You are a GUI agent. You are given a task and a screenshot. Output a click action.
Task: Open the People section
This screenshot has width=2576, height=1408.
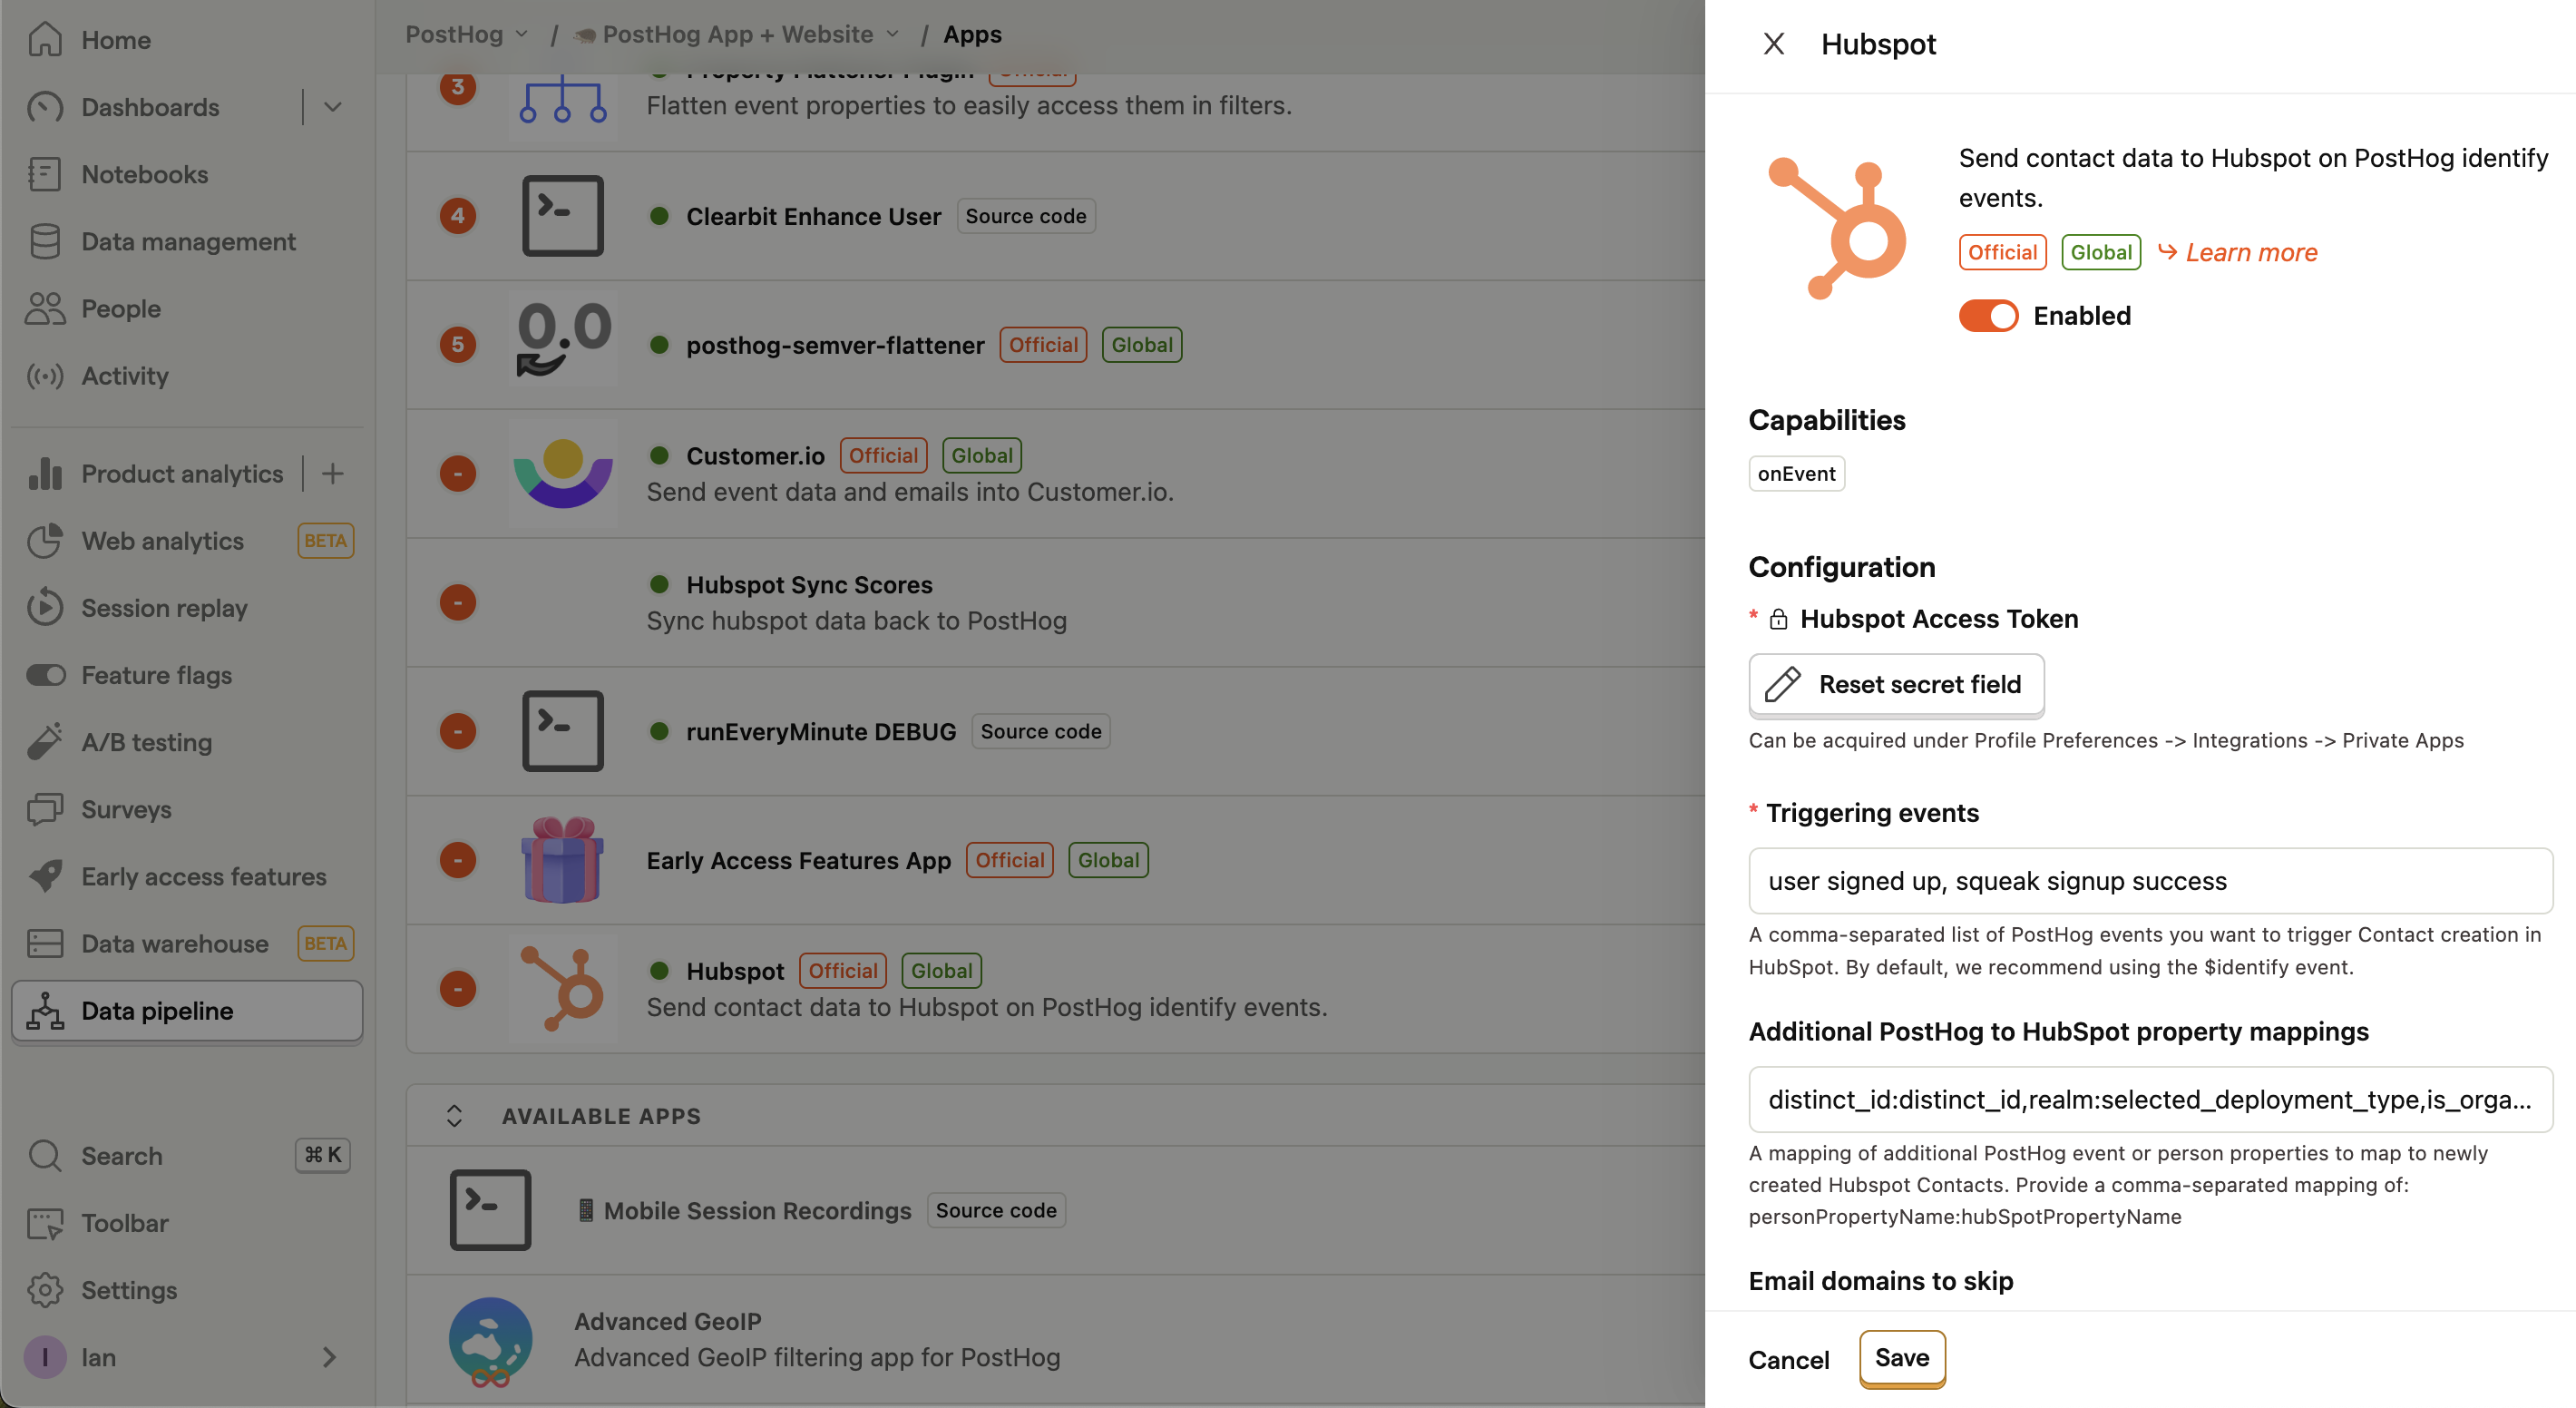(120, 308)
